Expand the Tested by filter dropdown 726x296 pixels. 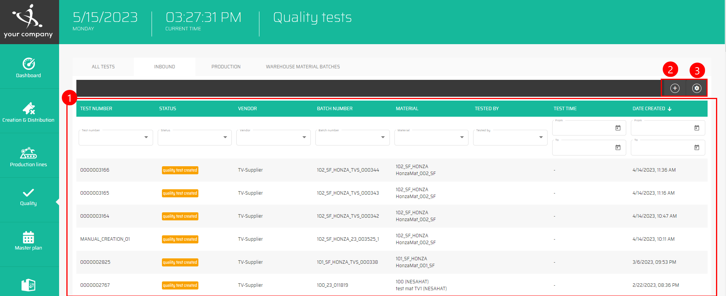click(541, 137)
